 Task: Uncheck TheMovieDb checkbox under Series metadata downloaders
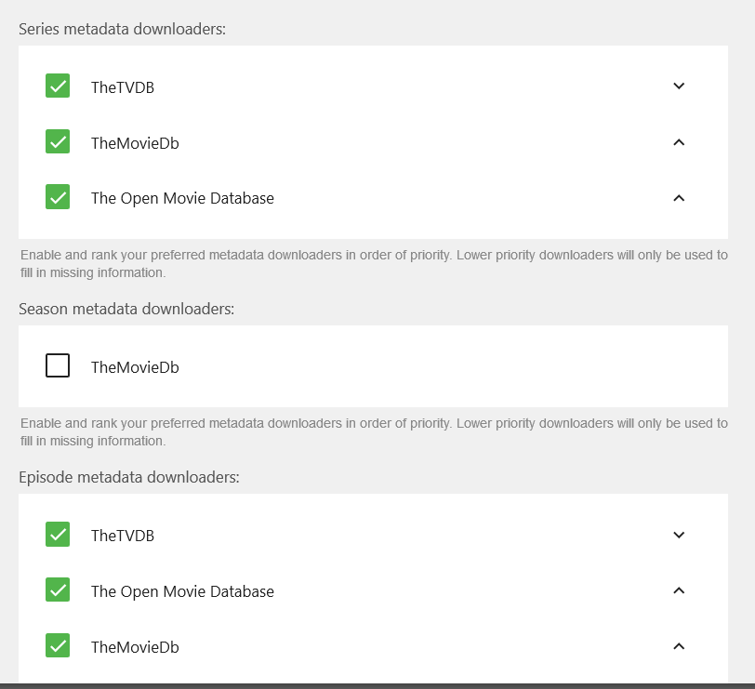coord(58,142)
